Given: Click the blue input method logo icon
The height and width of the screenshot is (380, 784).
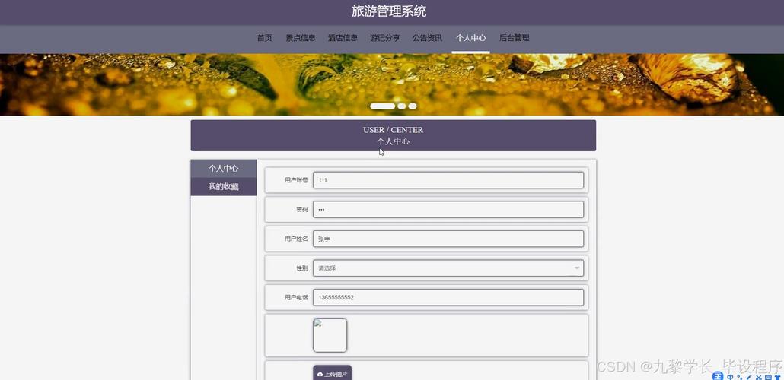Looking at the screenshot, I should (718, 376).
